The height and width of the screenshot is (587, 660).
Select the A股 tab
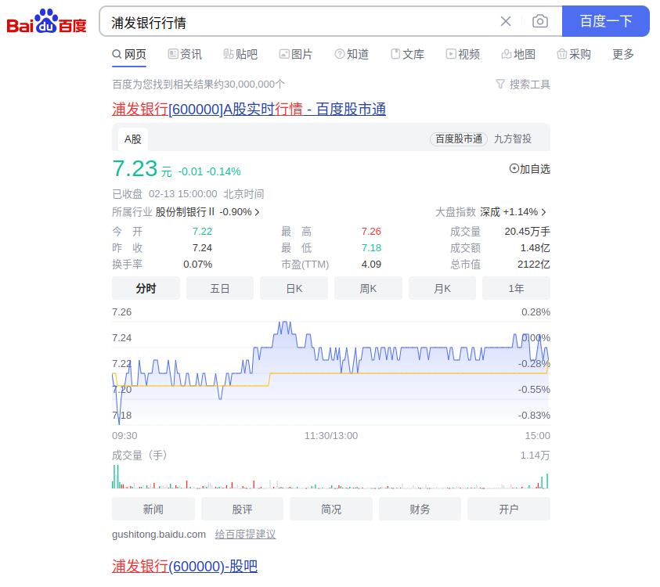pos(132,139)
